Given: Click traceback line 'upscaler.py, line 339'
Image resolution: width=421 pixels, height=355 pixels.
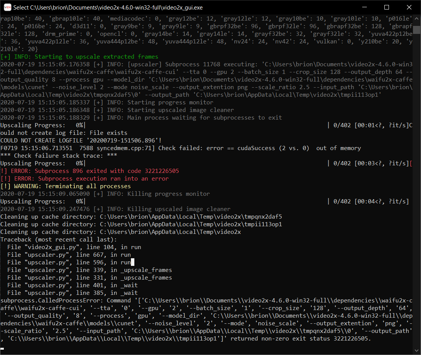Looking at the screenshot, I should pyautogui.click(x=90, y=270).
